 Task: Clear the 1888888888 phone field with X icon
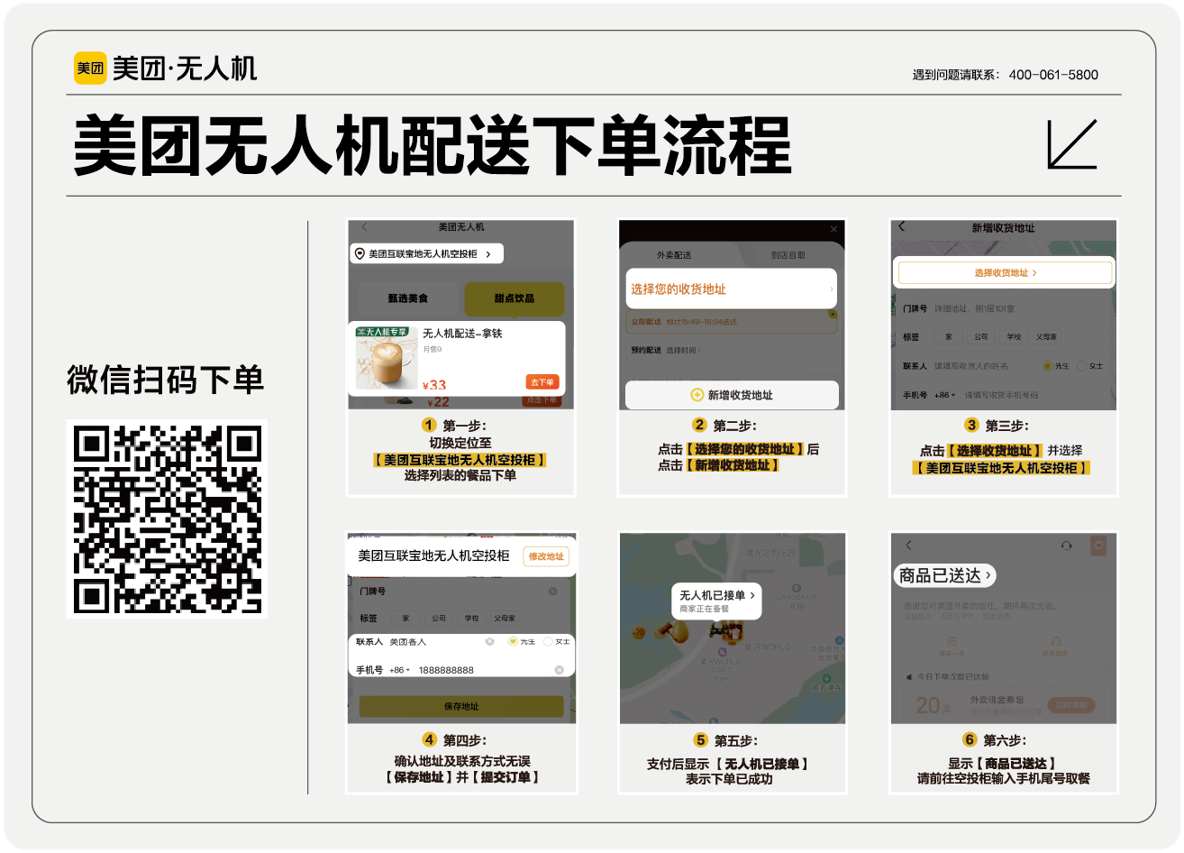[x=559, y=670]
